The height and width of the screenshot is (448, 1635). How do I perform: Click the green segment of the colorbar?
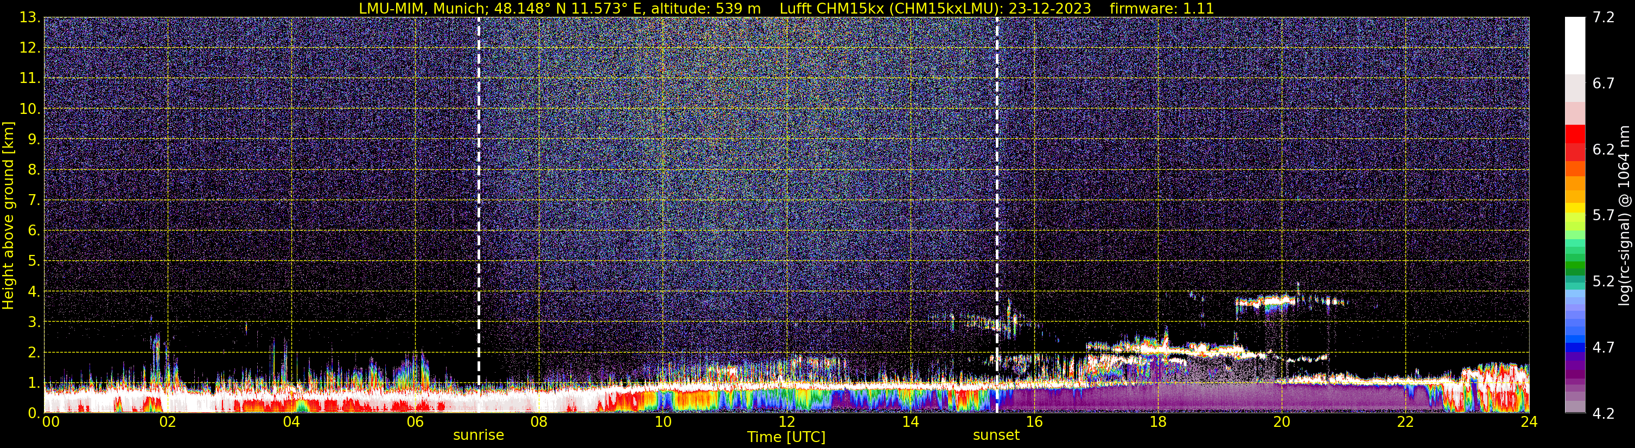pyautogui.click(x=1575, y=264)
